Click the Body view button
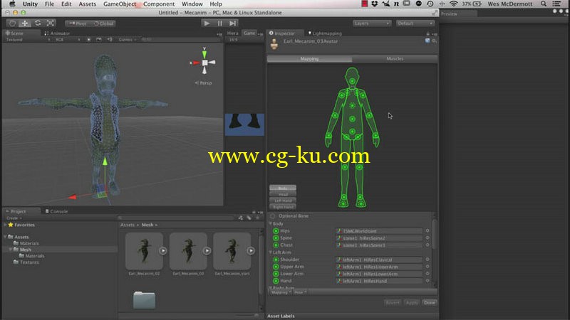 point(283,188)
